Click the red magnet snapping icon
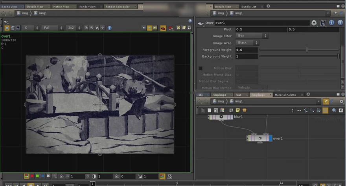Image resolution: width=346 pixels, height=186 pixels. (x=171, y=28)
